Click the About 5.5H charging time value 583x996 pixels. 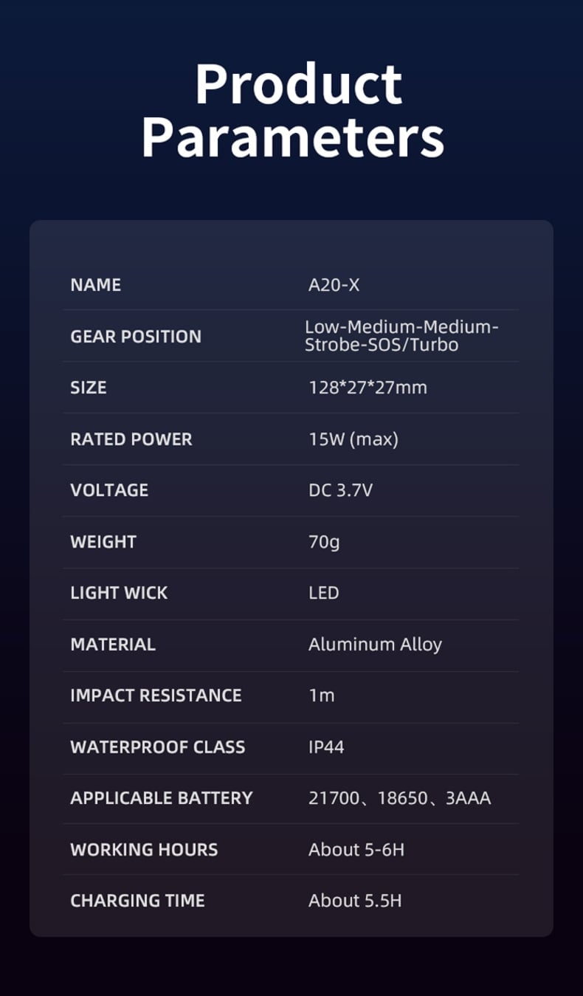point(355,901)
